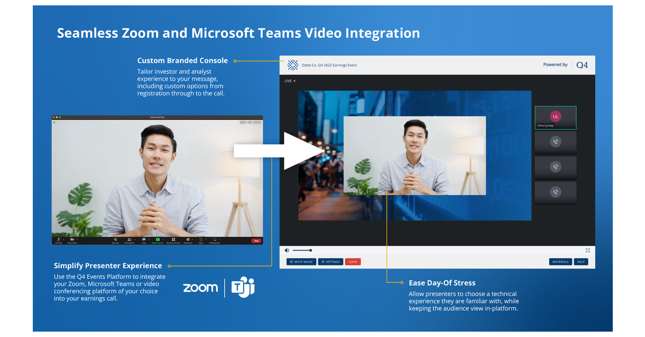The width and height of the screenshot is (645, 337).
Task: Open the Security icon in Zoom
Action: (x=115, y=239)
